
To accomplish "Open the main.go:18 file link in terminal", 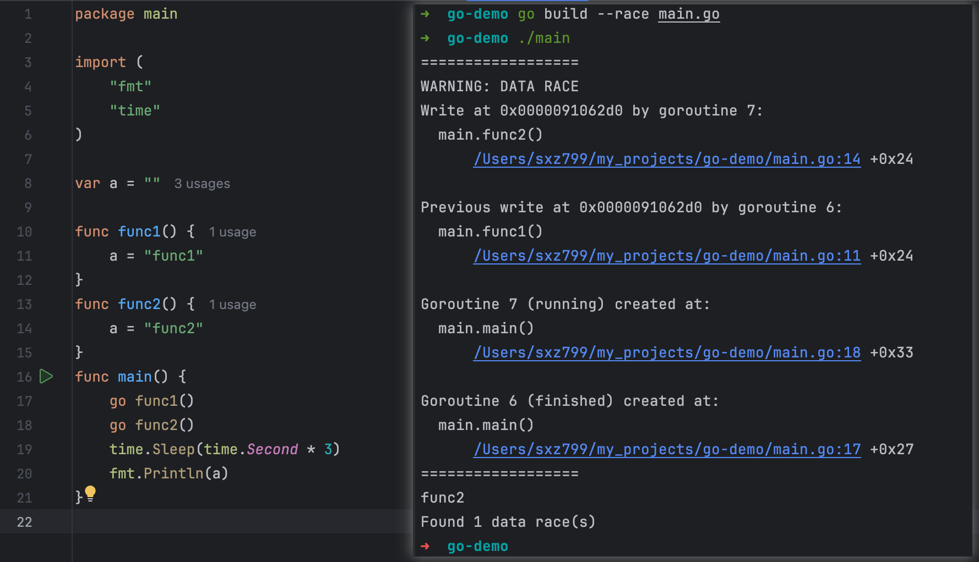I will click(x=667, y=353).
